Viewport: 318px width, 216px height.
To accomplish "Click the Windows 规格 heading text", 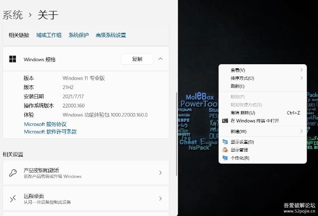I will [40, 59].
